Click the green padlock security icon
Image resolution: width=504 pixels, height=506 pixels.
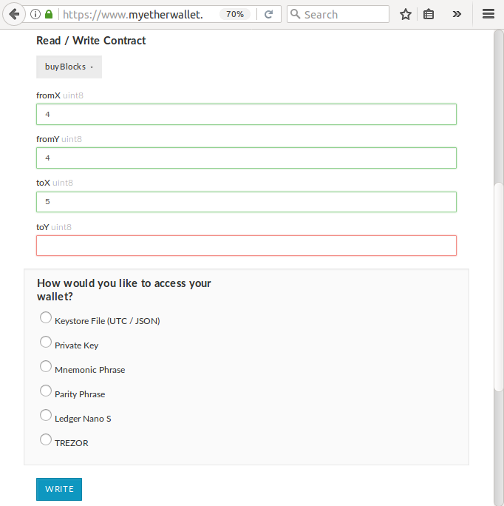coord(49,14)
